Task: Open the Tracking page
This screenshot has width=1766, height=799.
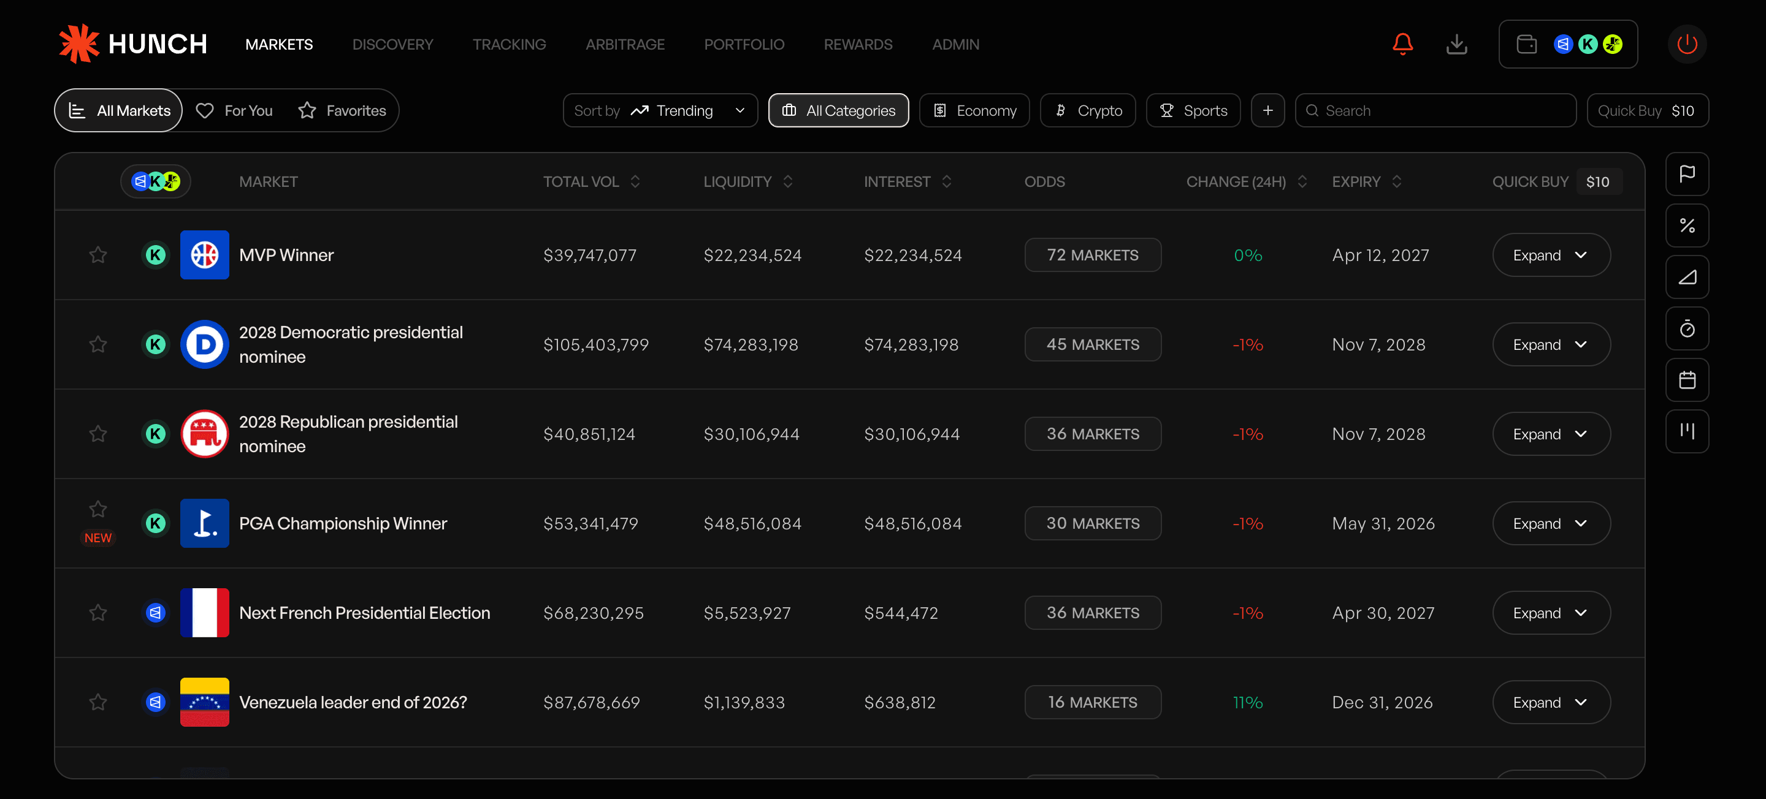Action: pos(510,45)
